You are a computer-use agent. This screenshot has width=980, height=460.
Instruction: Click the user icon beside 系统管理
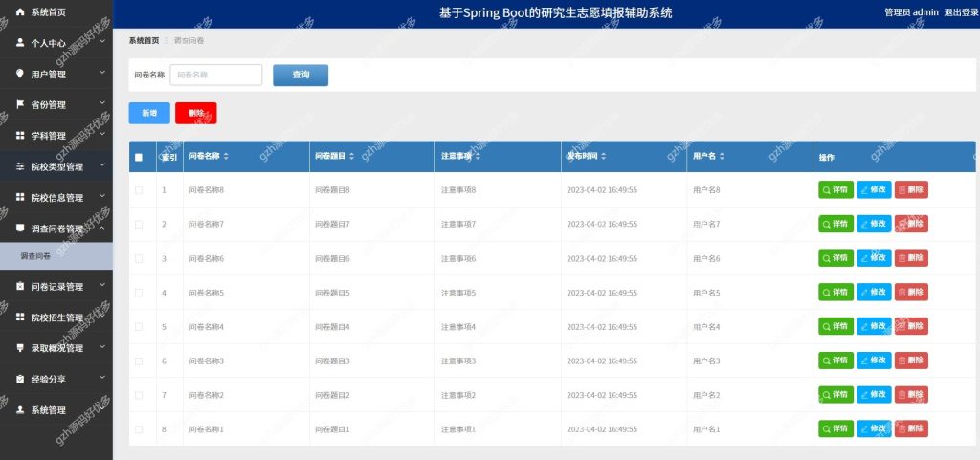(x=20, y=410)
